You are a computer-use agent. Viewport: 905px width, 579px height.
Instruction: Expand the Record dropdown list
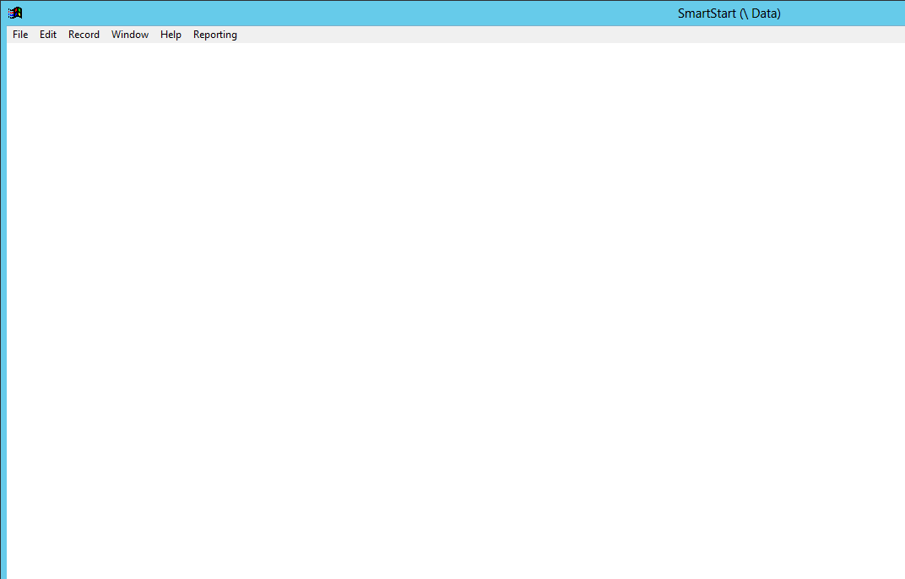pos(84,35)
